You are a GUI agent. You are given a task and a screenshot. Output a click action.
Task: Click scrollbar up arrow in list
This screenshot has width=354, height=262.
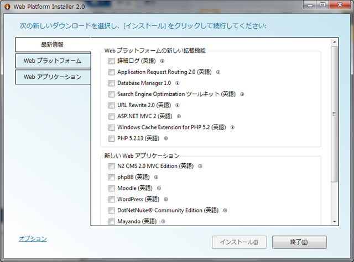[x=335, y=42]
